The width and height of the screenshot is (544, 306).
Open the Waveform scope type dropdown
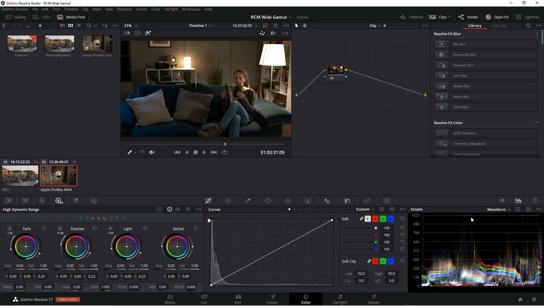(499, 209)
